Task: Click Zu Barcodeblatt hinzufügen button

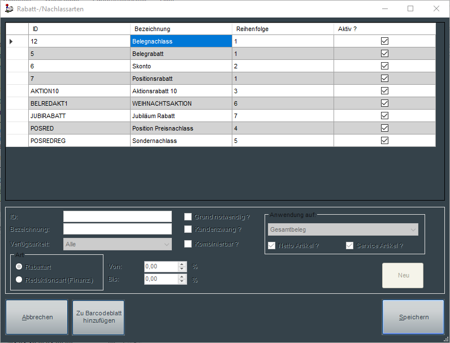Action: coord(98,317)
